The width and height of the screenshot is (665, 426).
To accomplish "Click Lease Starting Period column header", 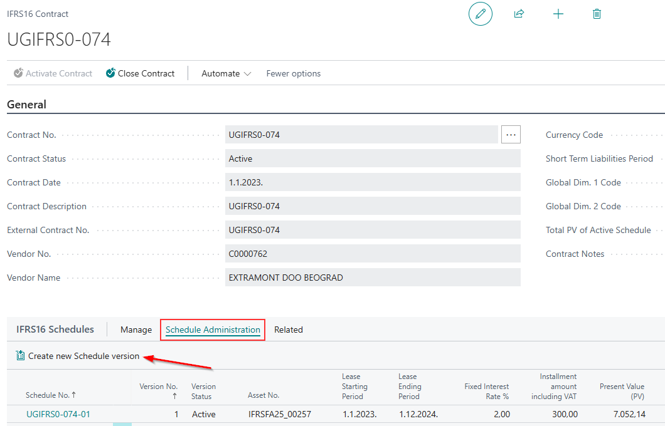I will coord(354,386).
